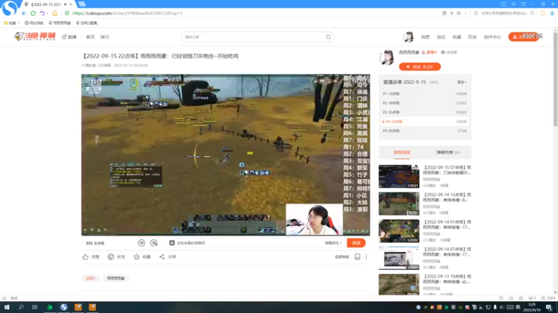Open the 直播 (Live) menu item
This screenshot has width=558, height=313.
click(x=69, y=37)
